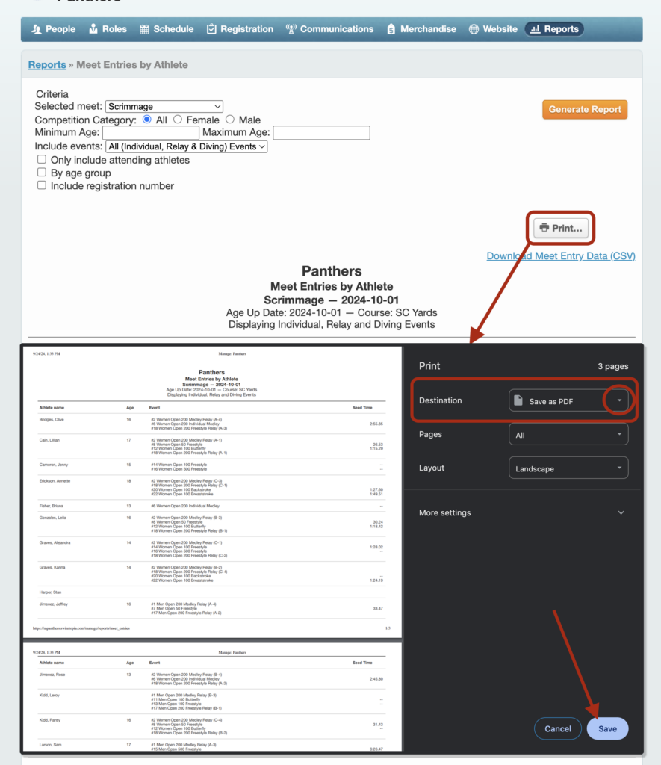Open the Merchandise menu
The image size is (661, 765).
(x=421, y=29)
